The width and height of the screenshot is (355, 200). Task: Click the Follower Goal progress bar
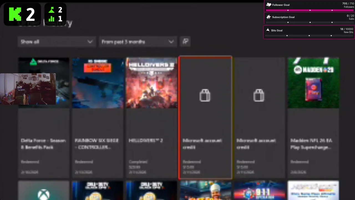310,10
